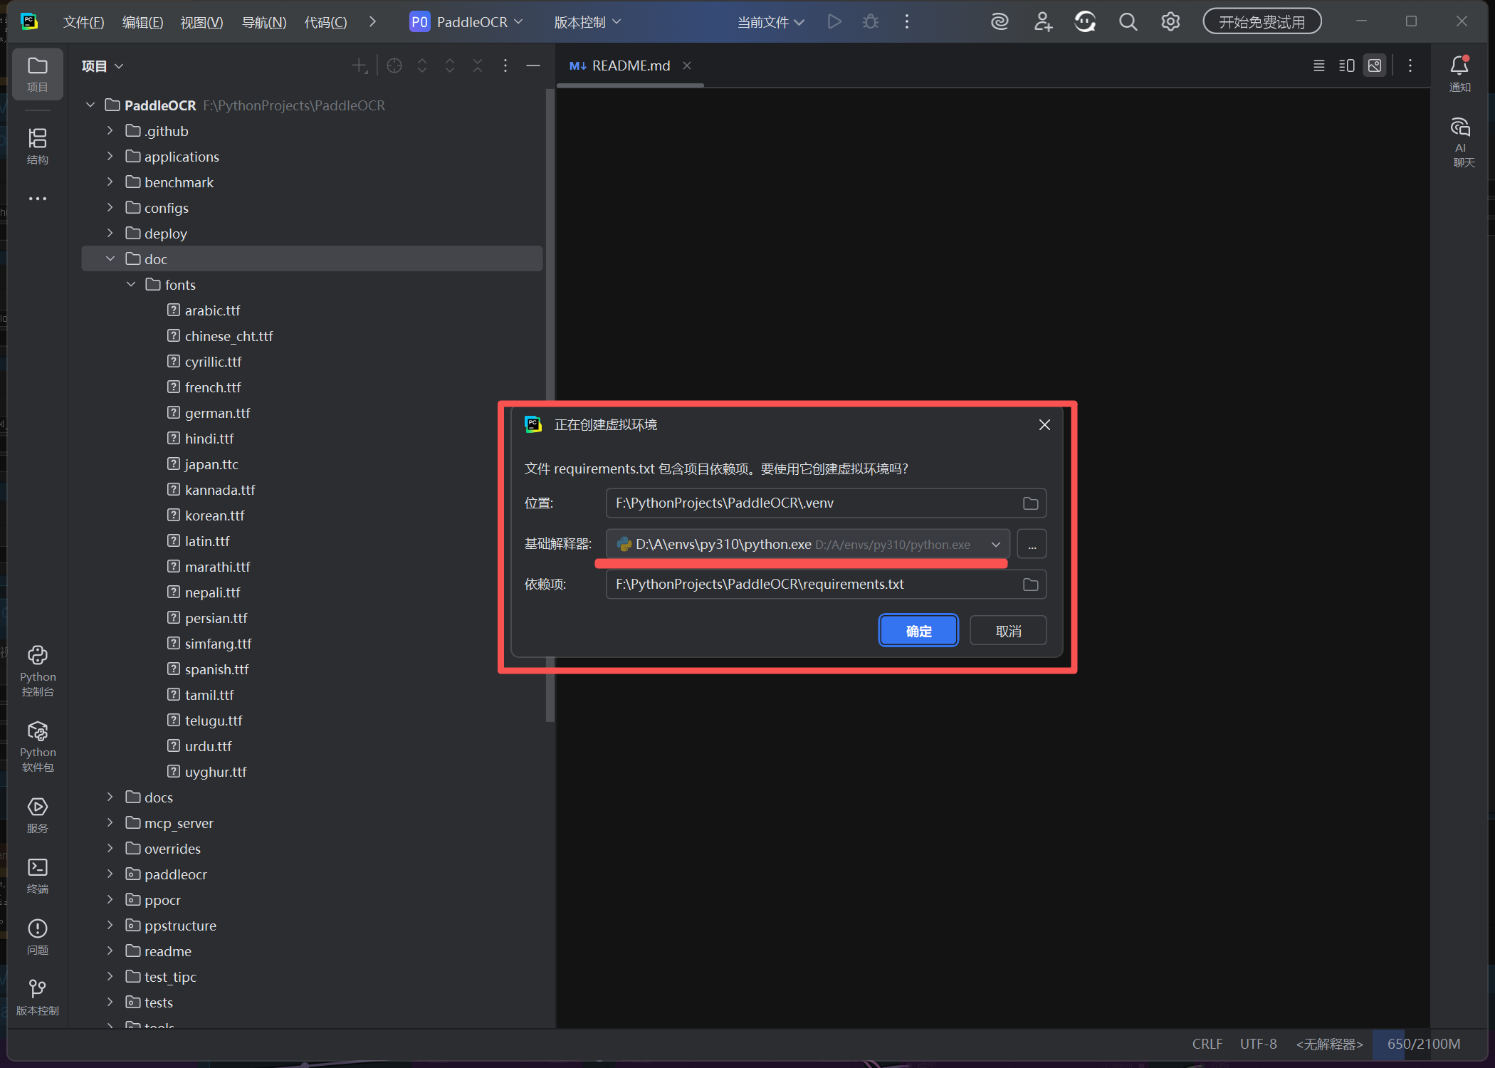
Task: Open the Services tool window
Action: (x=37, y=815)
